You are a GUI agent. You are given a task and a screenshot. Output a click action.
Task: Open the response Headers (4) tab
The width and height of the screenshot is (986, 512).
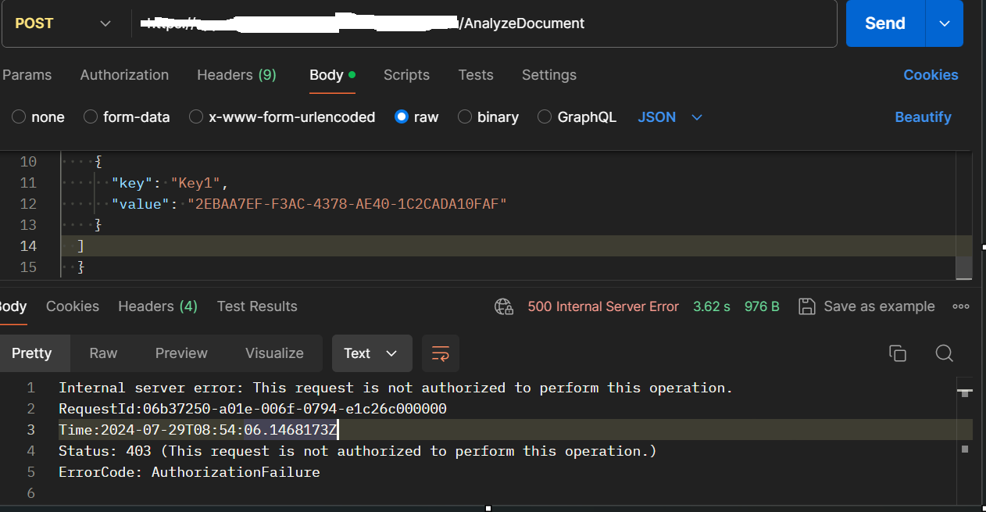158,306
